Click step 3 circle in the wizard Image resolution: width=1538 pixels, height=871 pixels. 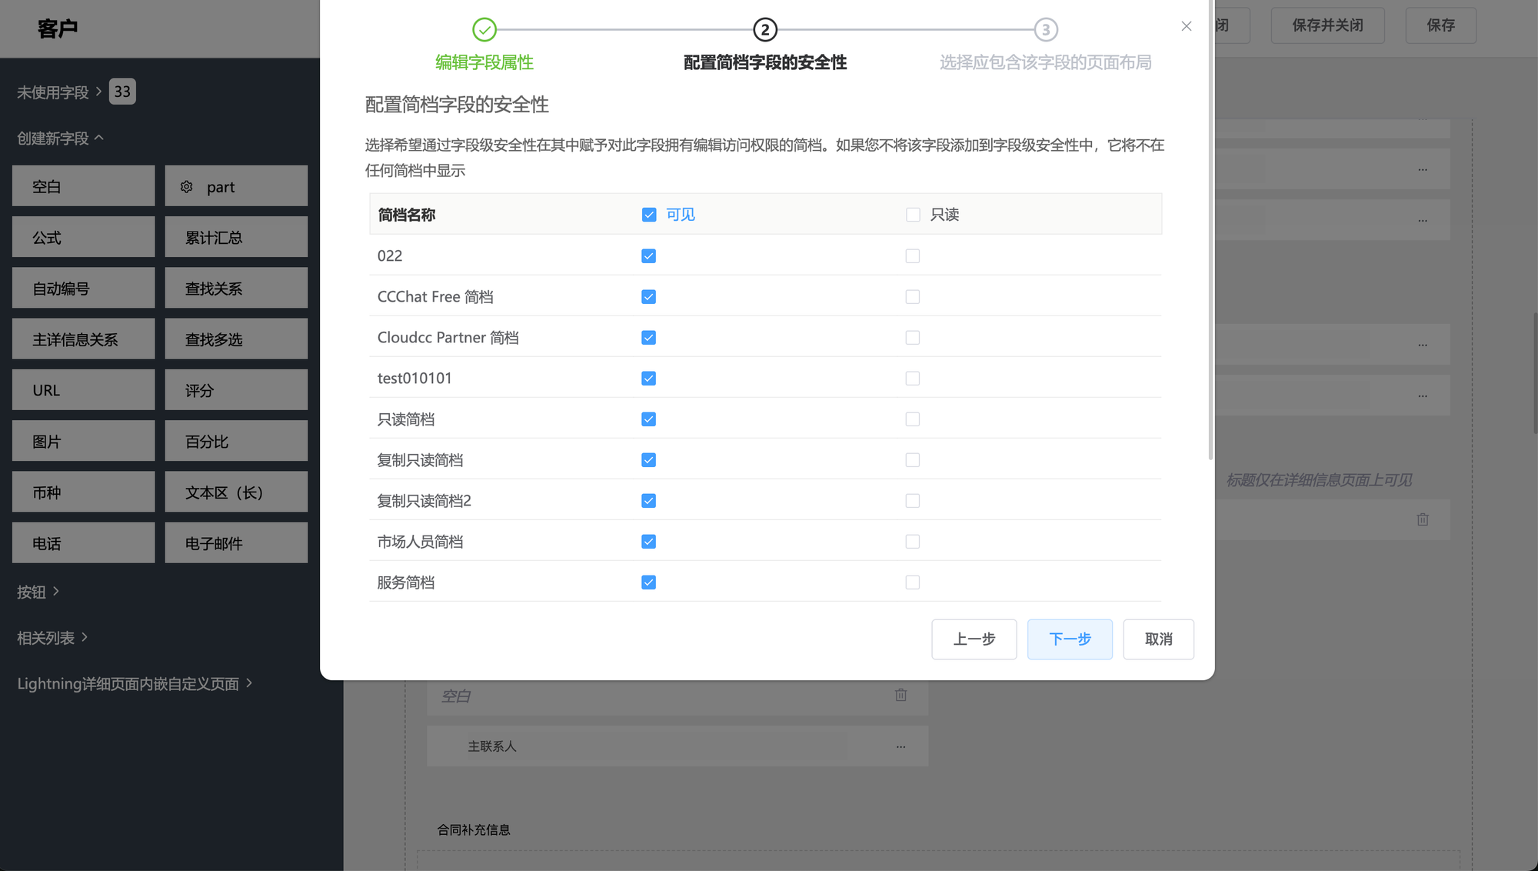(x=1046, y=30)
